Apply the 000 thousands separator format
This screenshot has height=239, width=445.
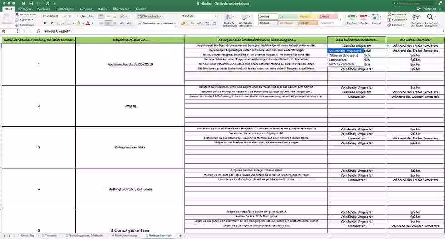pyautogui.click(x=199, y=23)
